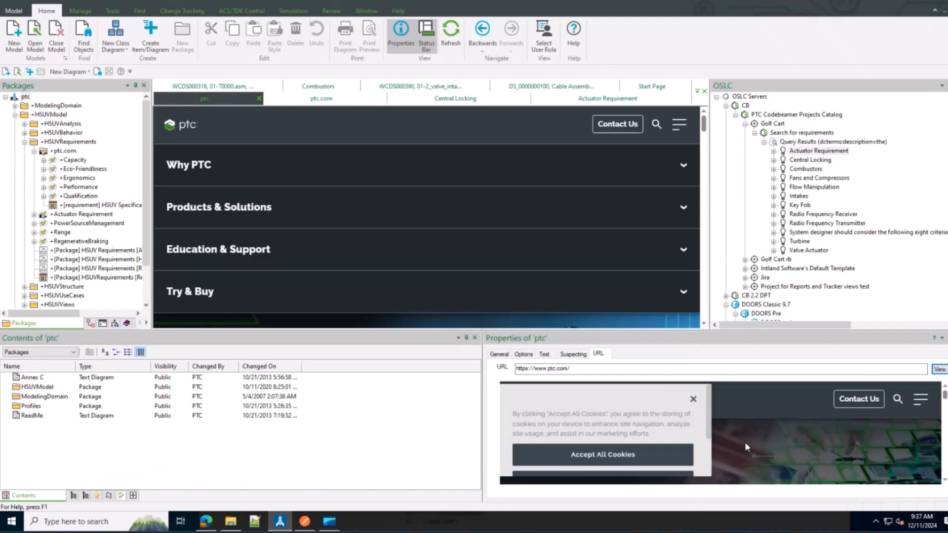Click Select User Role icon

coord(544,36)
